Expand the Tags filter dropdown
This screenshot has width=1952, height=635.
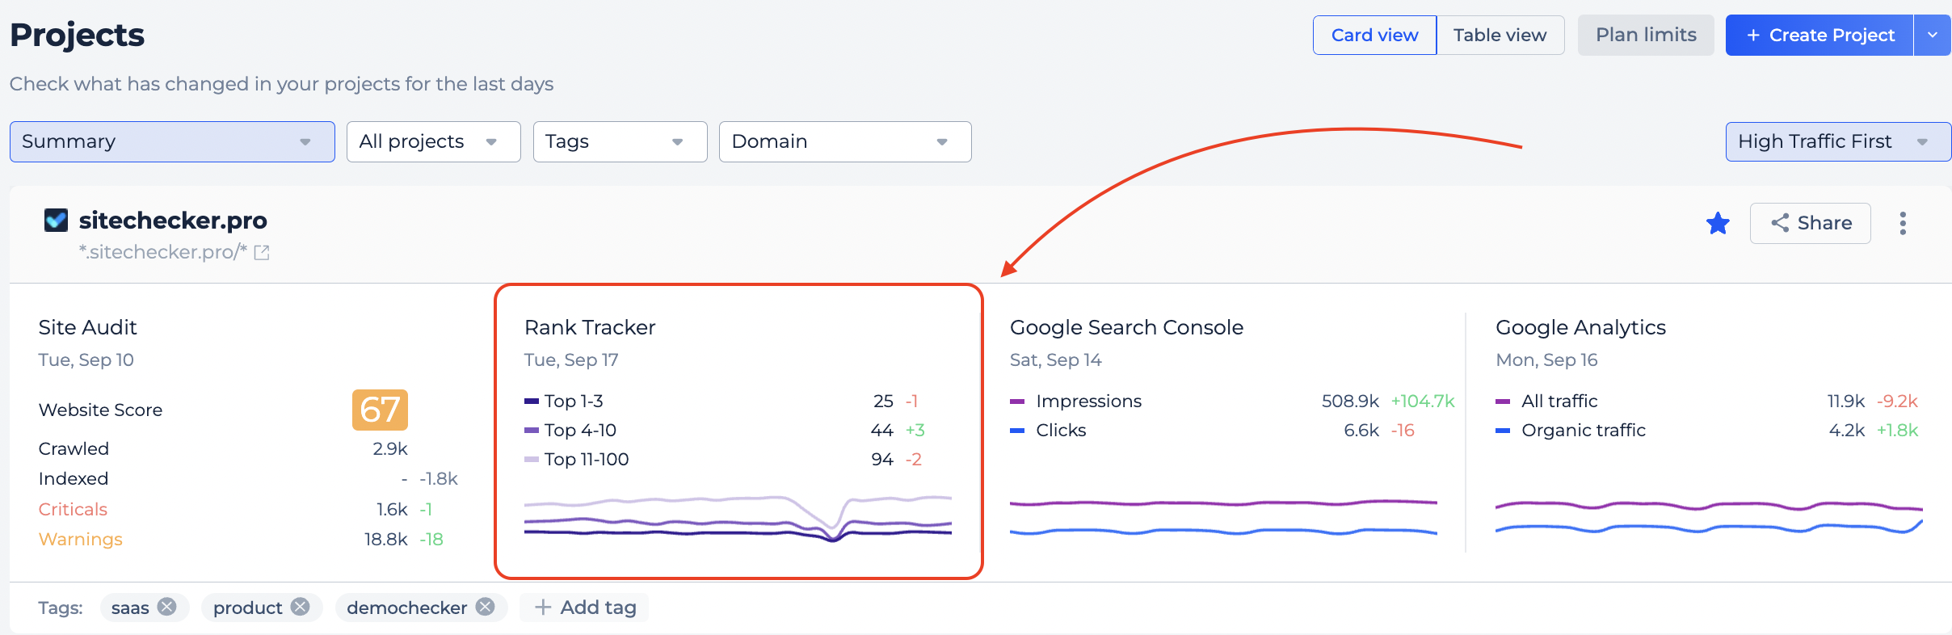point(620,141)
